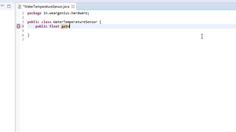Click the public keyword on line 4
Screen dimensions: 236x132
tap(41, 26)
